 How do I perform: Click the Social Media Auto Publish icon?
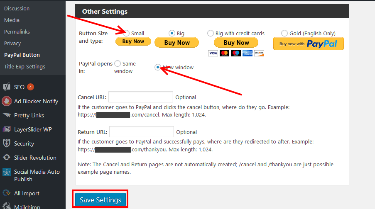(x=7, y=172)
